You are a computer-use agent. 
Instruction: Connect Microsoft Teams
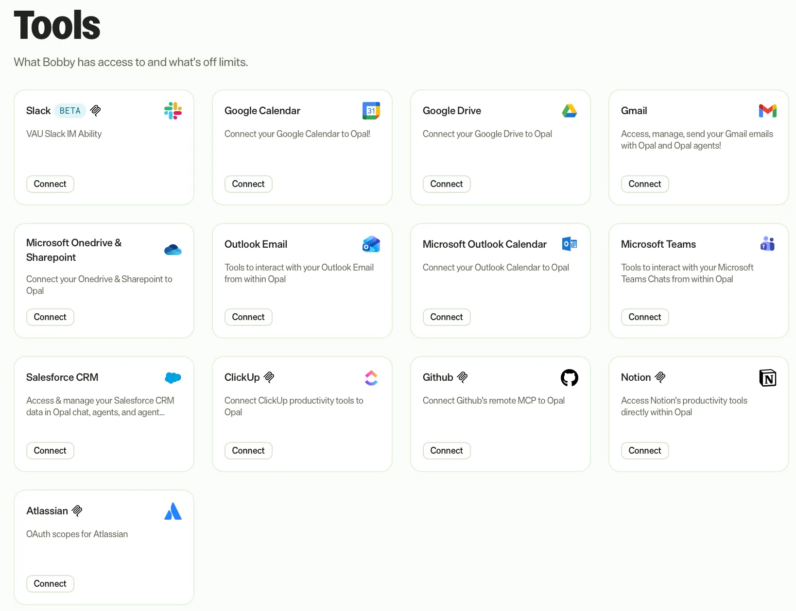point(645,317)
